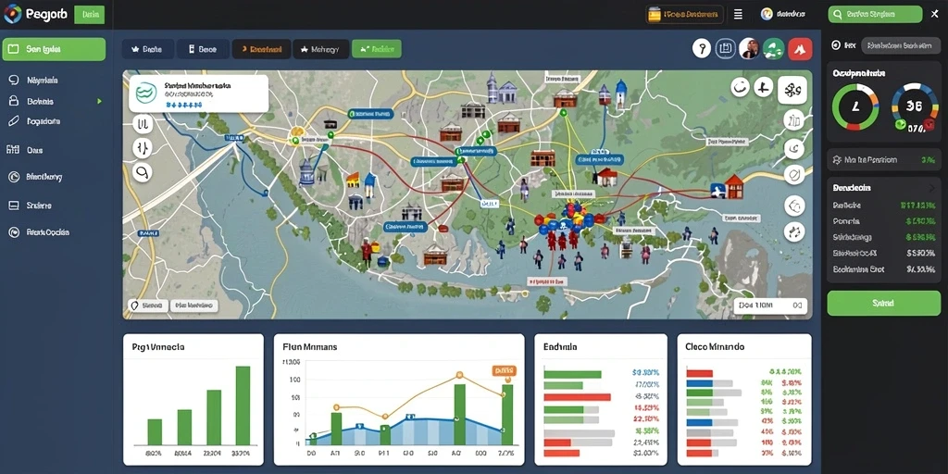Click the white circular key icon above the map

(x=702, y=48)
